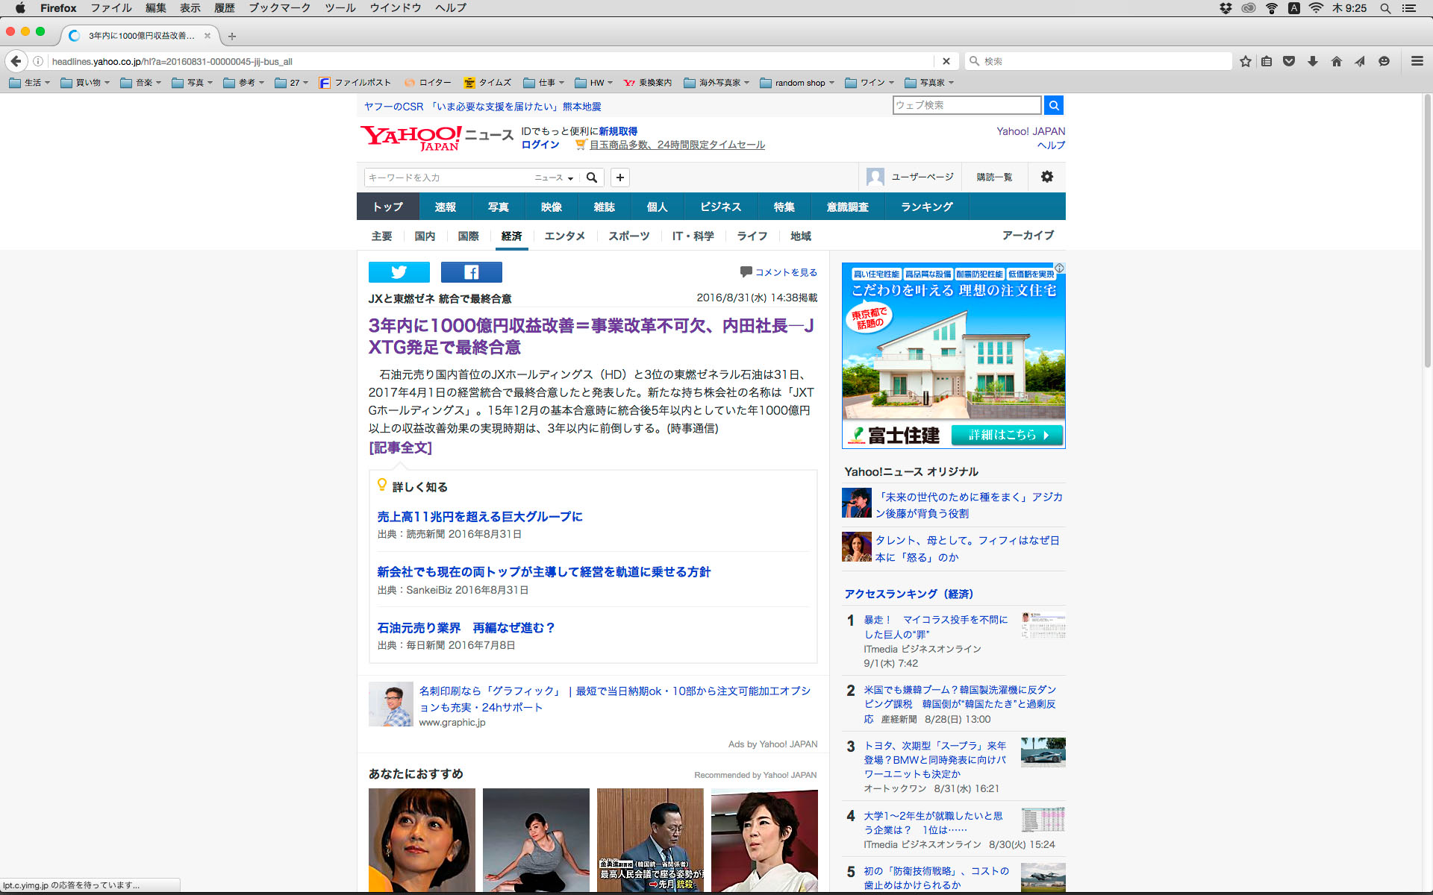
Task: Open the Firefox hamburger menu
Action: [1417, 61]
